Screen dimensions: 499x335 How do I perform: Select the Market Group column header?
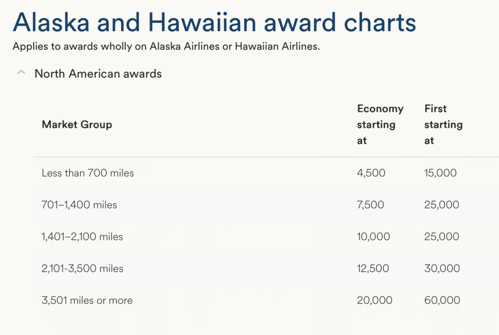tap(77, 124)
